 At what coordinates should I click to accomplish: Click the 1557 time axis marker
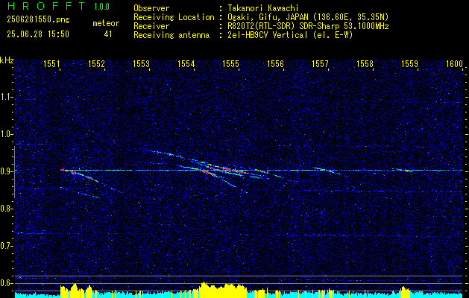(320, 63)
